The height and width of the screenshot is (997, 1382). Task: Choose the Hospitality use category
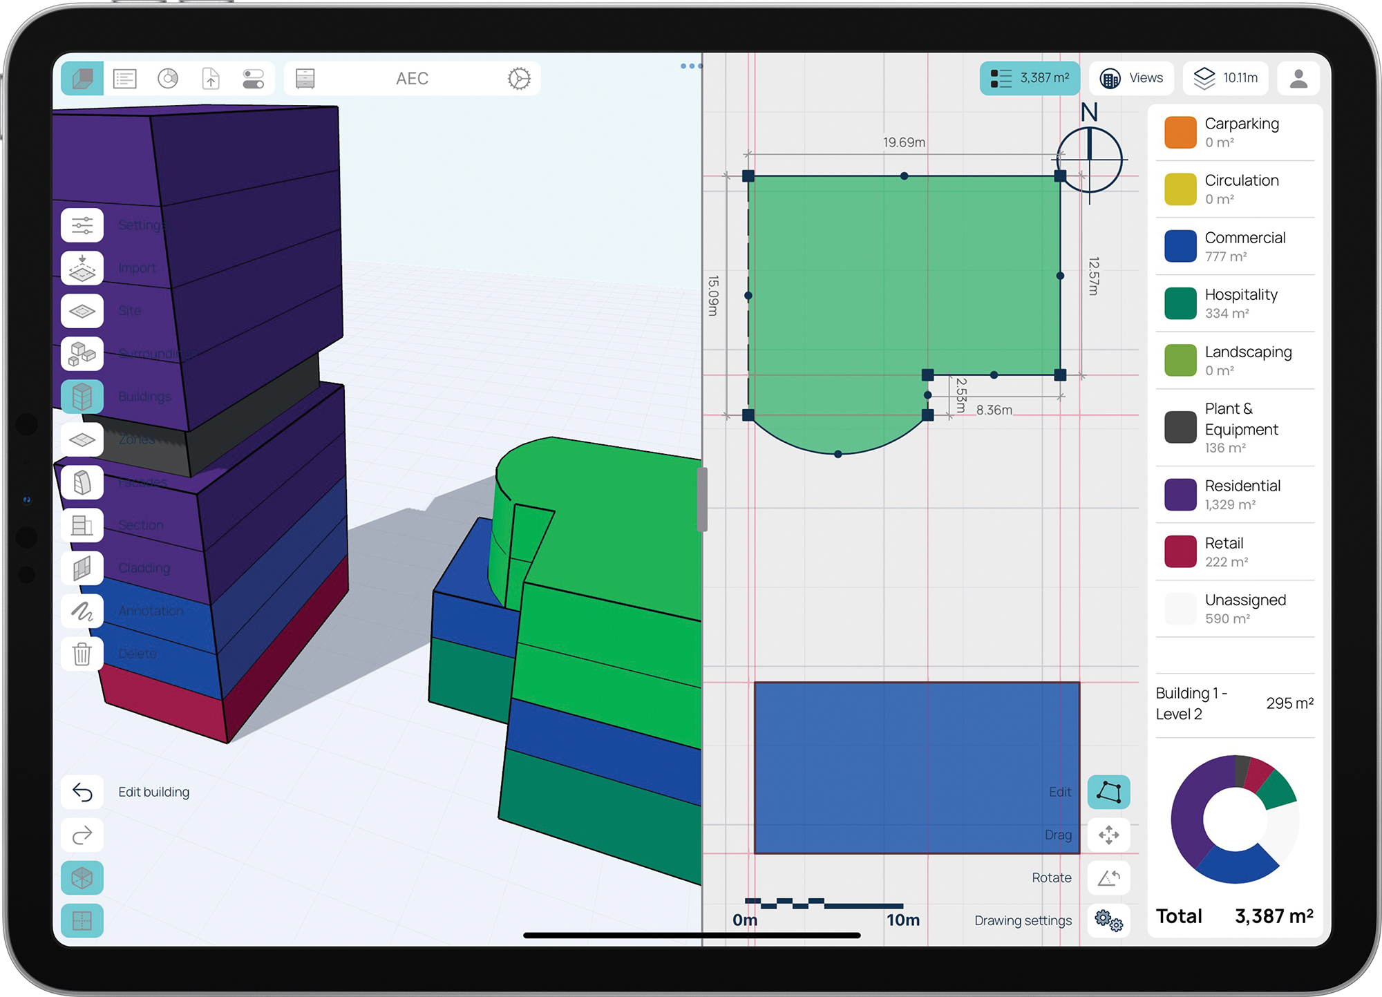point(1236,303)
